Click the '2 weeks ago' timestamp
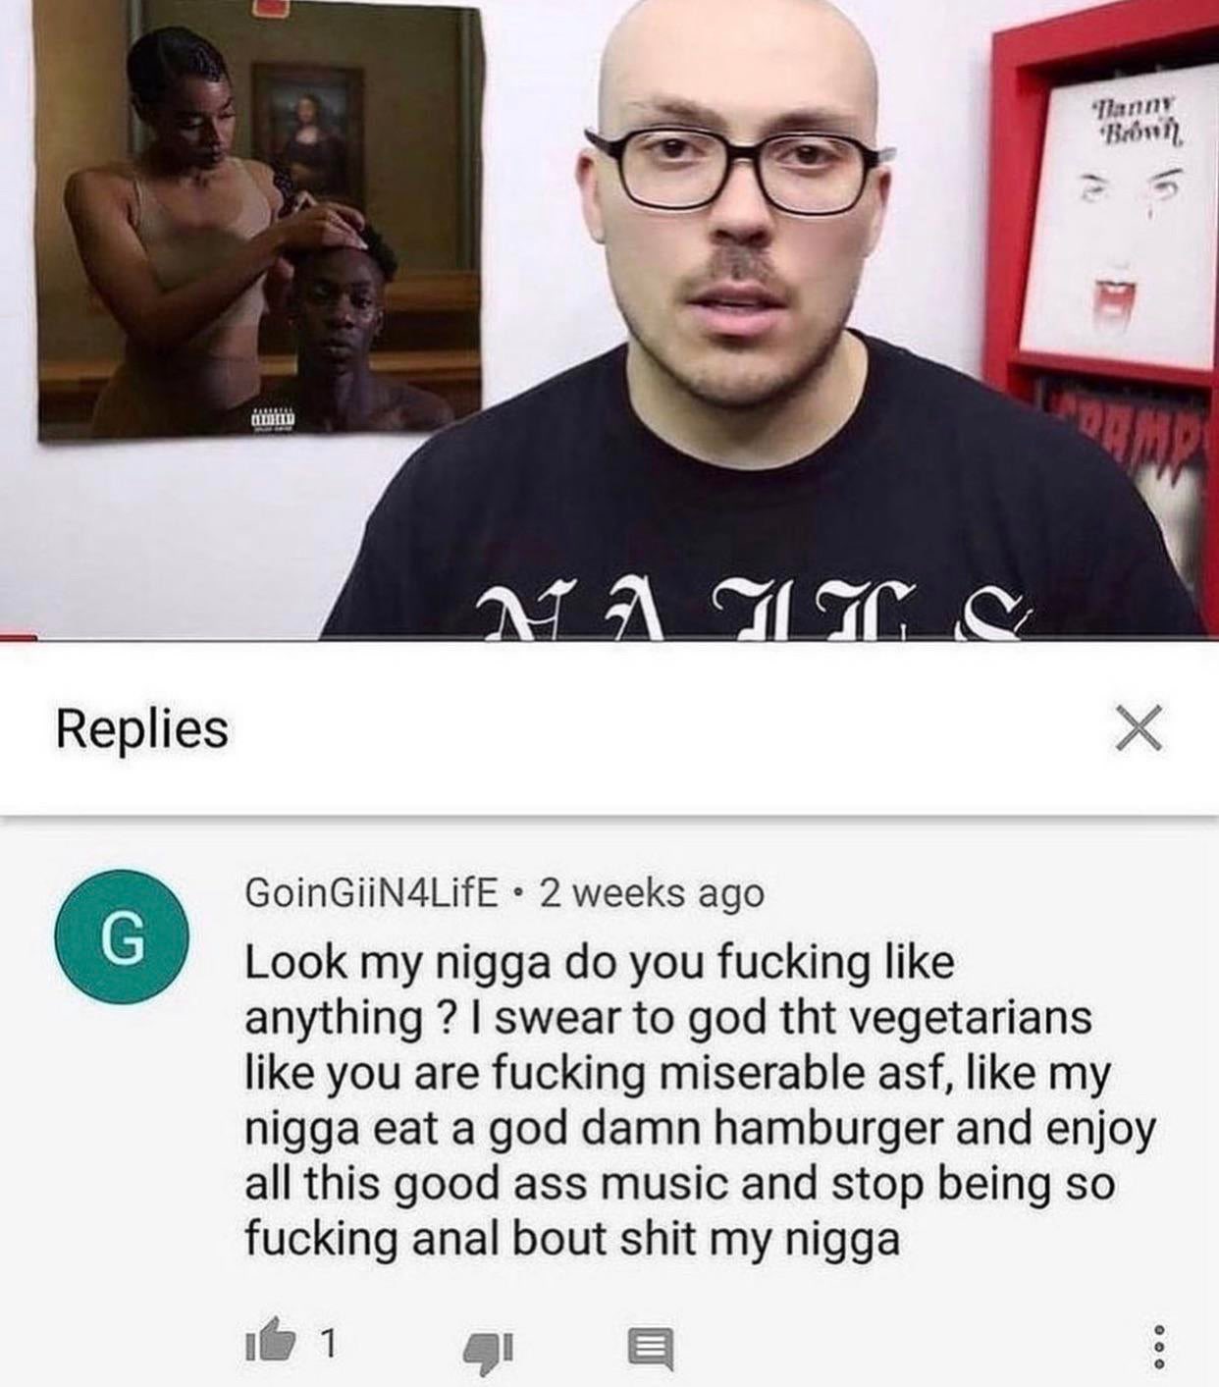 coord(652,893)
